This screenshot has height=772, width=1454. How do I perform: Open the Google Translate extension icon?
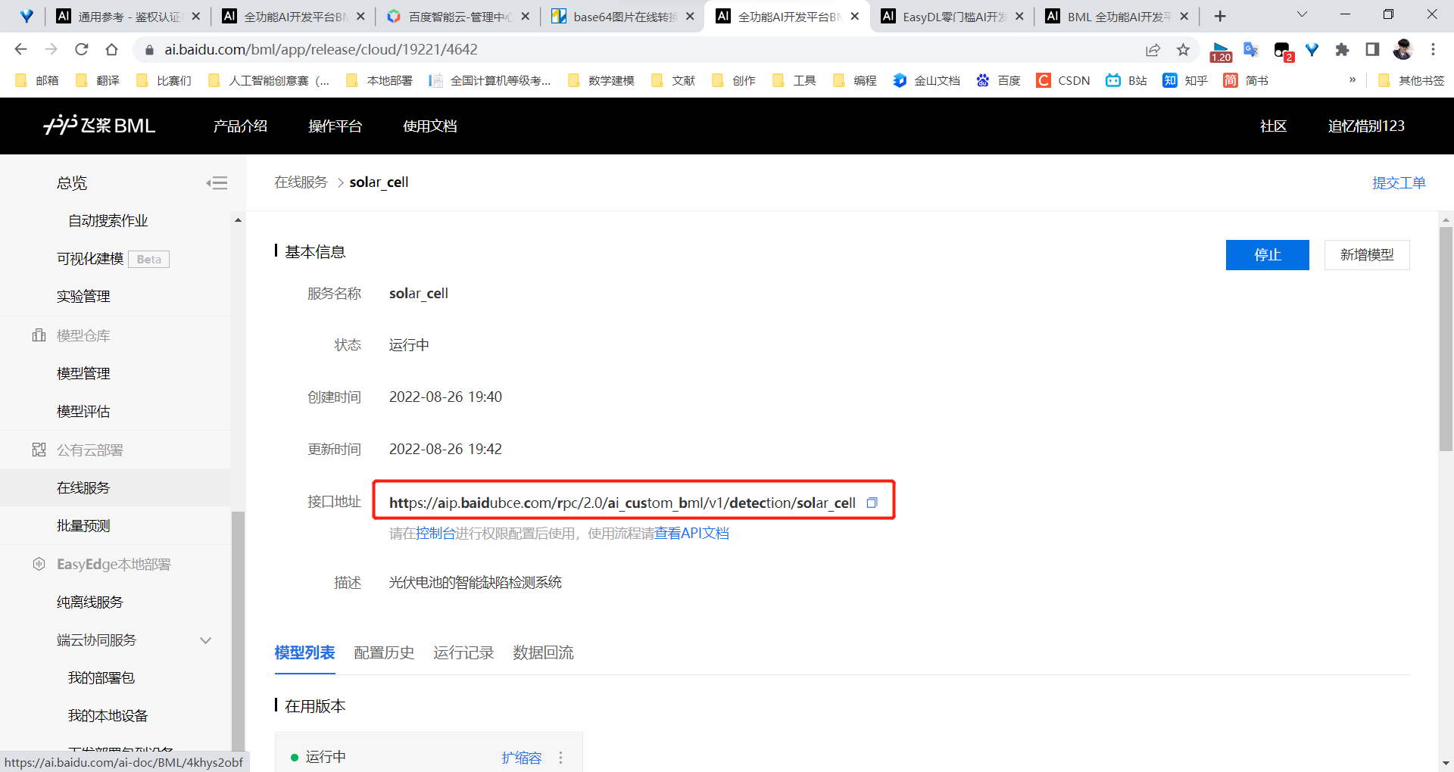1250,49
